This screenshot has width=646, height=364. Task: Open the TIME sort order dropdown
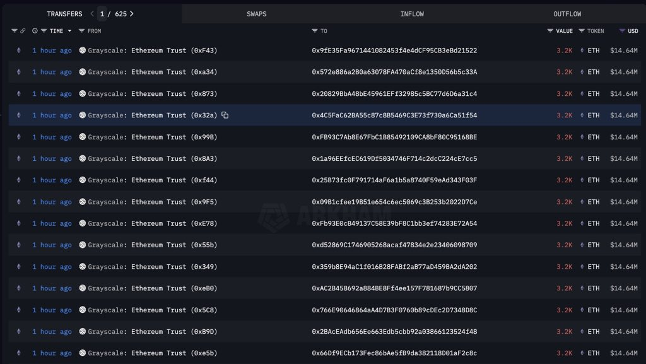69,30
